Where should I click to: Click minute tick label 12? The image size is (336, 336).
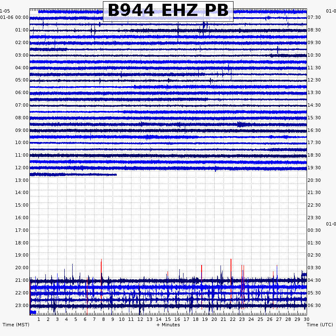point(140,319)
